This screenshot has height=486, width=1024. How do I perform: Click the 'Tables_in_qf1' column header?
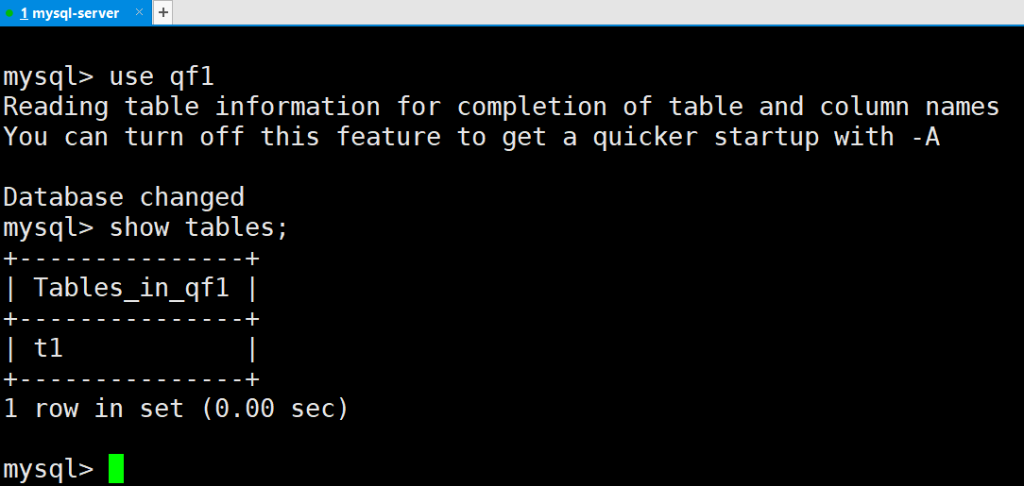(x=131, y=288)
